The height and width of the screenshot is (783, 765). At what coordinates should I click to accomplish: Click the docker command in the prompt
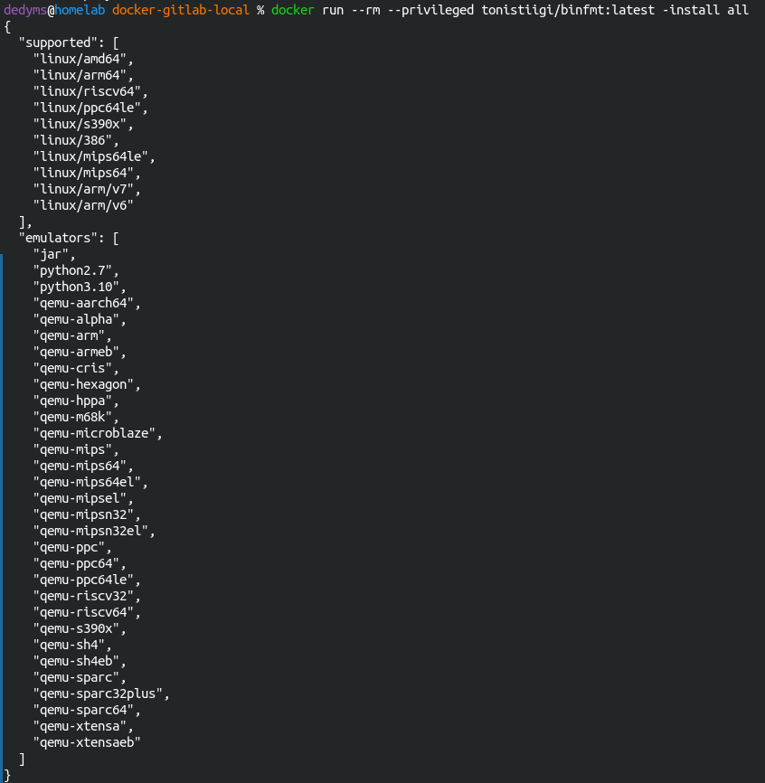click(x=293, y=10)
